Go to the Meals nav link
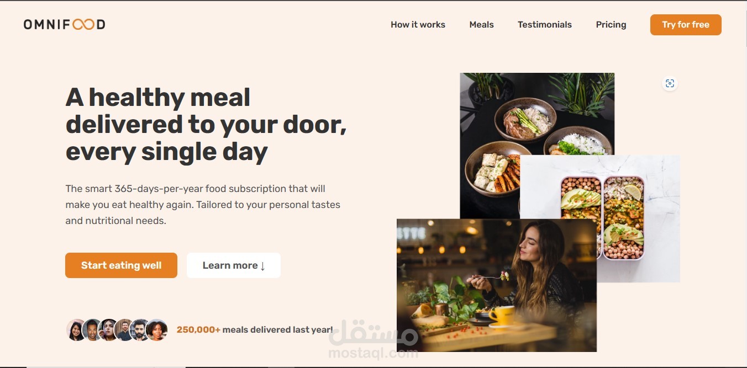 481,25
